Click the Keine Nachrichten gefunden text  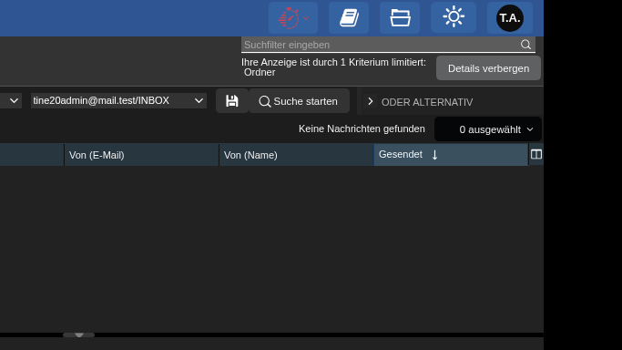(x=362, y=129)
